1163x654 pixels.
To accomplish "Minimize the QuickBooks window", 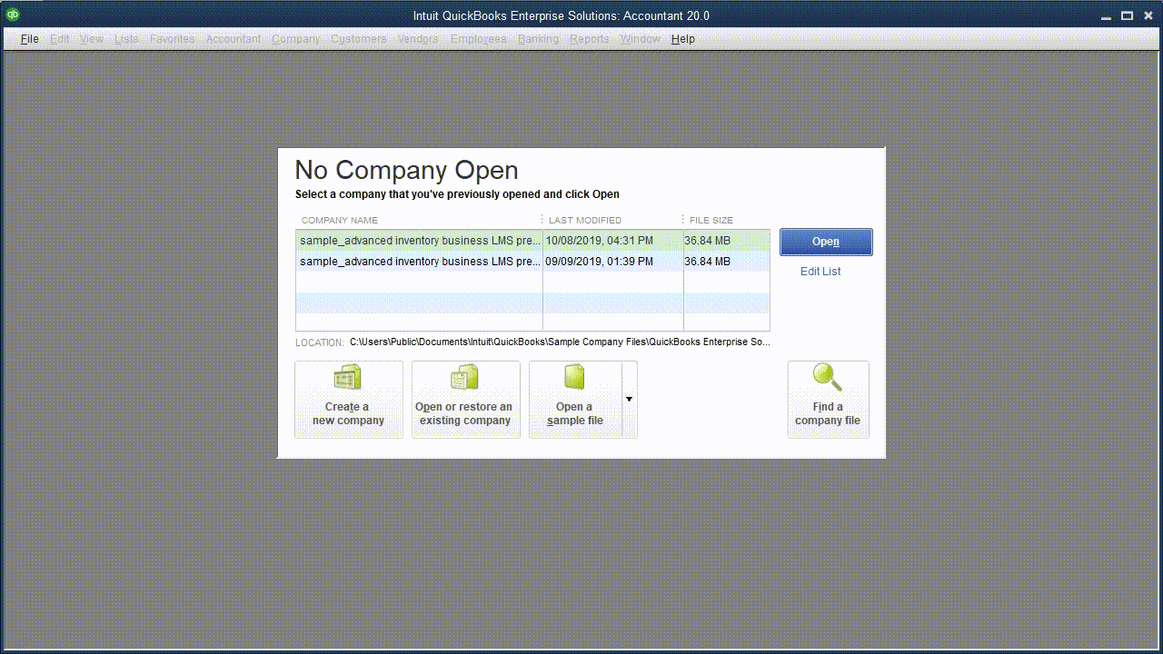I will tap(1106, 15).
